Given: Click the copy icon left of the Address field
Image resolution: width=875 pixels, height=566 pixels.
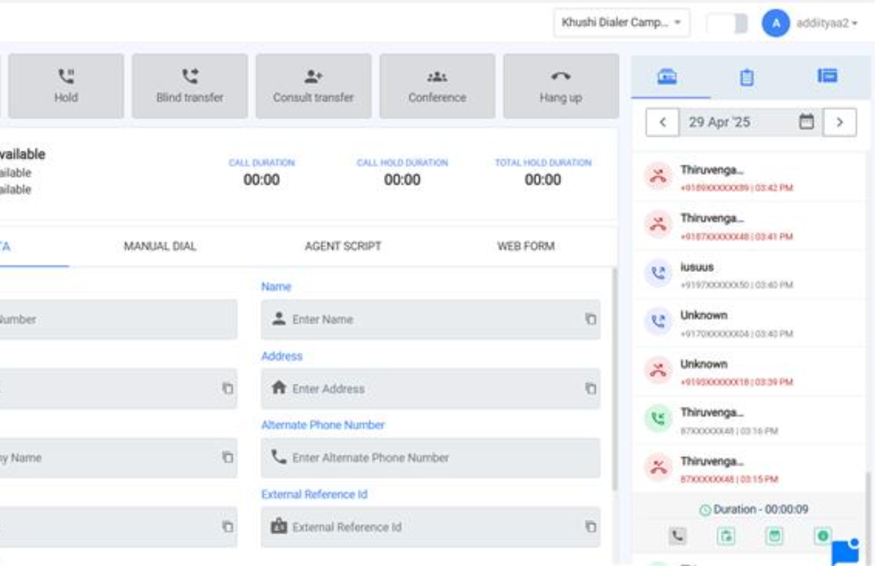Looking at the screenshot, I should point(227,388).
